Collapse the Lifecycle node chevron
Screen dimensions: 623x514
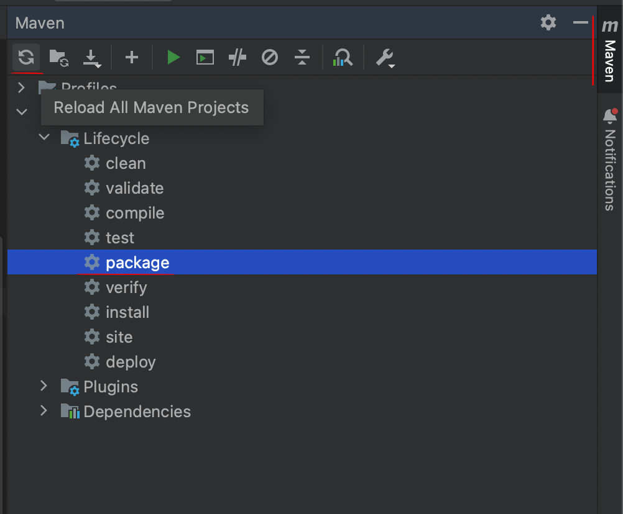coord(44,137)
